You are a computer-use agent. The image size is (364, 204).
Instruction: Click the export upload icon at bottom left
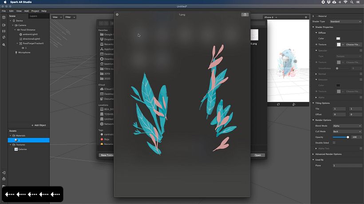pyautogui.click(x=4, y=179)
